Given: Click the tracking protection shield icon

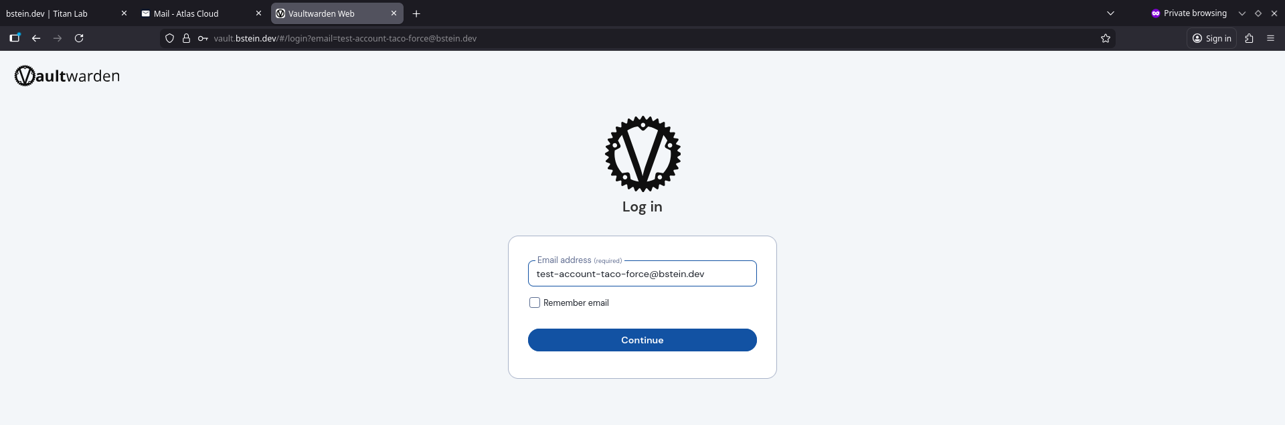Looking at the screenshot, I should point(169,38).
